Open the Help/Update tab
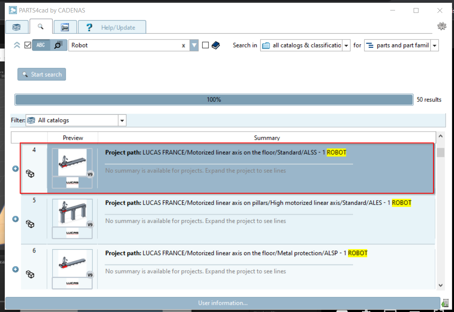Viewport: 454px width, 312px height. [x=112, y=27]
